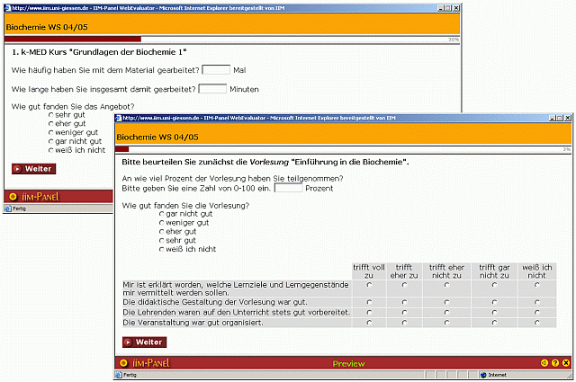Click the IE page icon in back title bar
Viewport: 576px width, 382px height.
(x=6, y=4)
